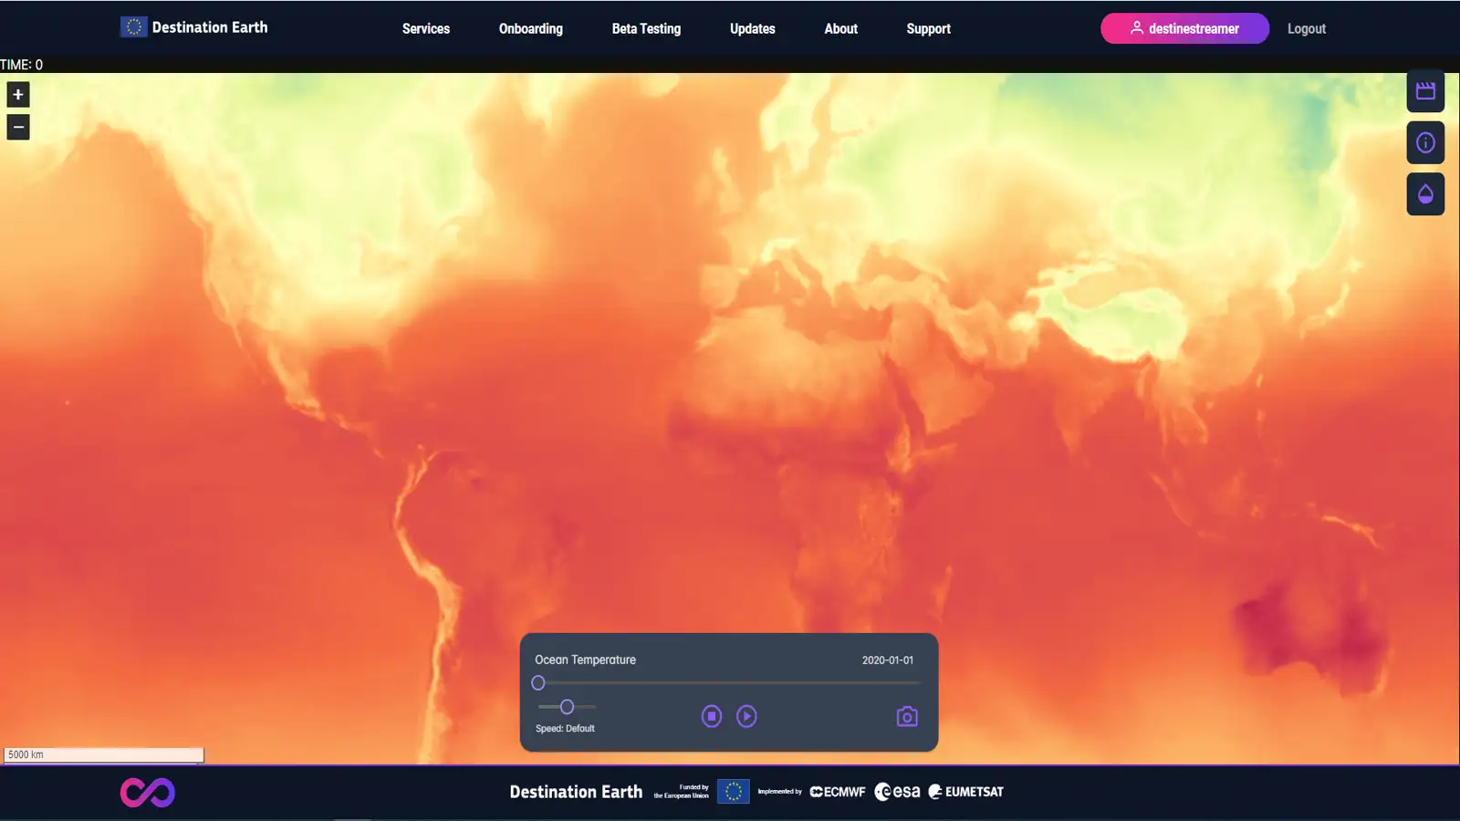
Task: Click the Destination Earth header logo
Action: coord(194,27)
